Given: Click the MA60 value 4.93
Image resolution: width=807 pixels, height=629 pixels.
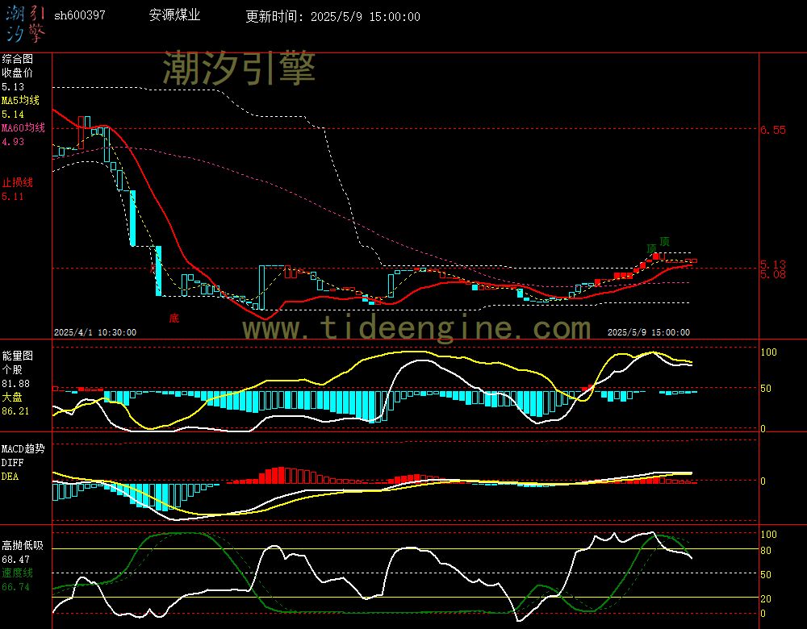Looking at the screenshot, I should (x=13, y=141).
